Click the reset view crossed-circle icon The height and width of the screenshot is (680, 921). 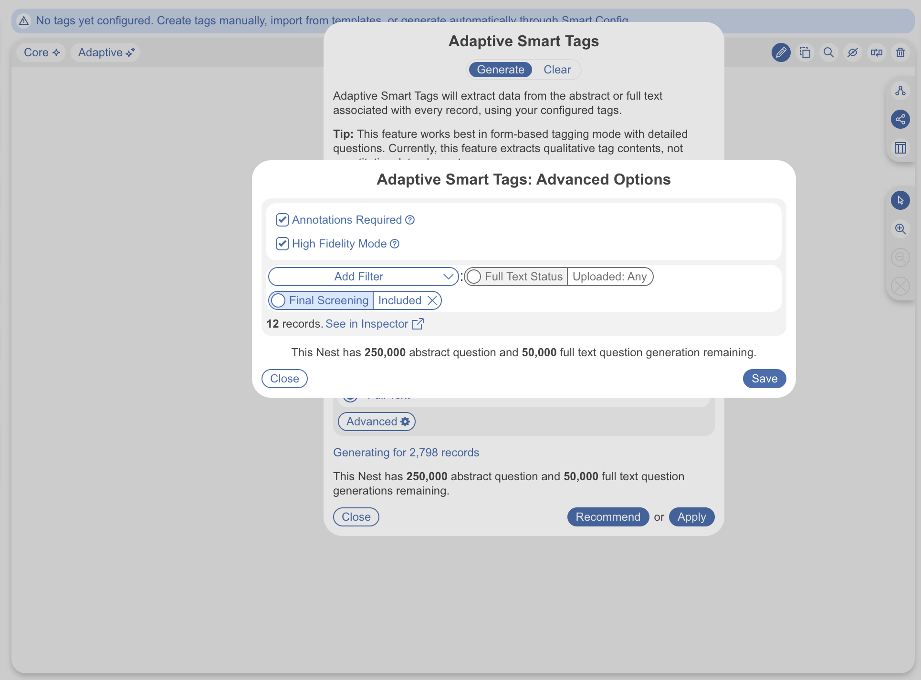point(900,286)
